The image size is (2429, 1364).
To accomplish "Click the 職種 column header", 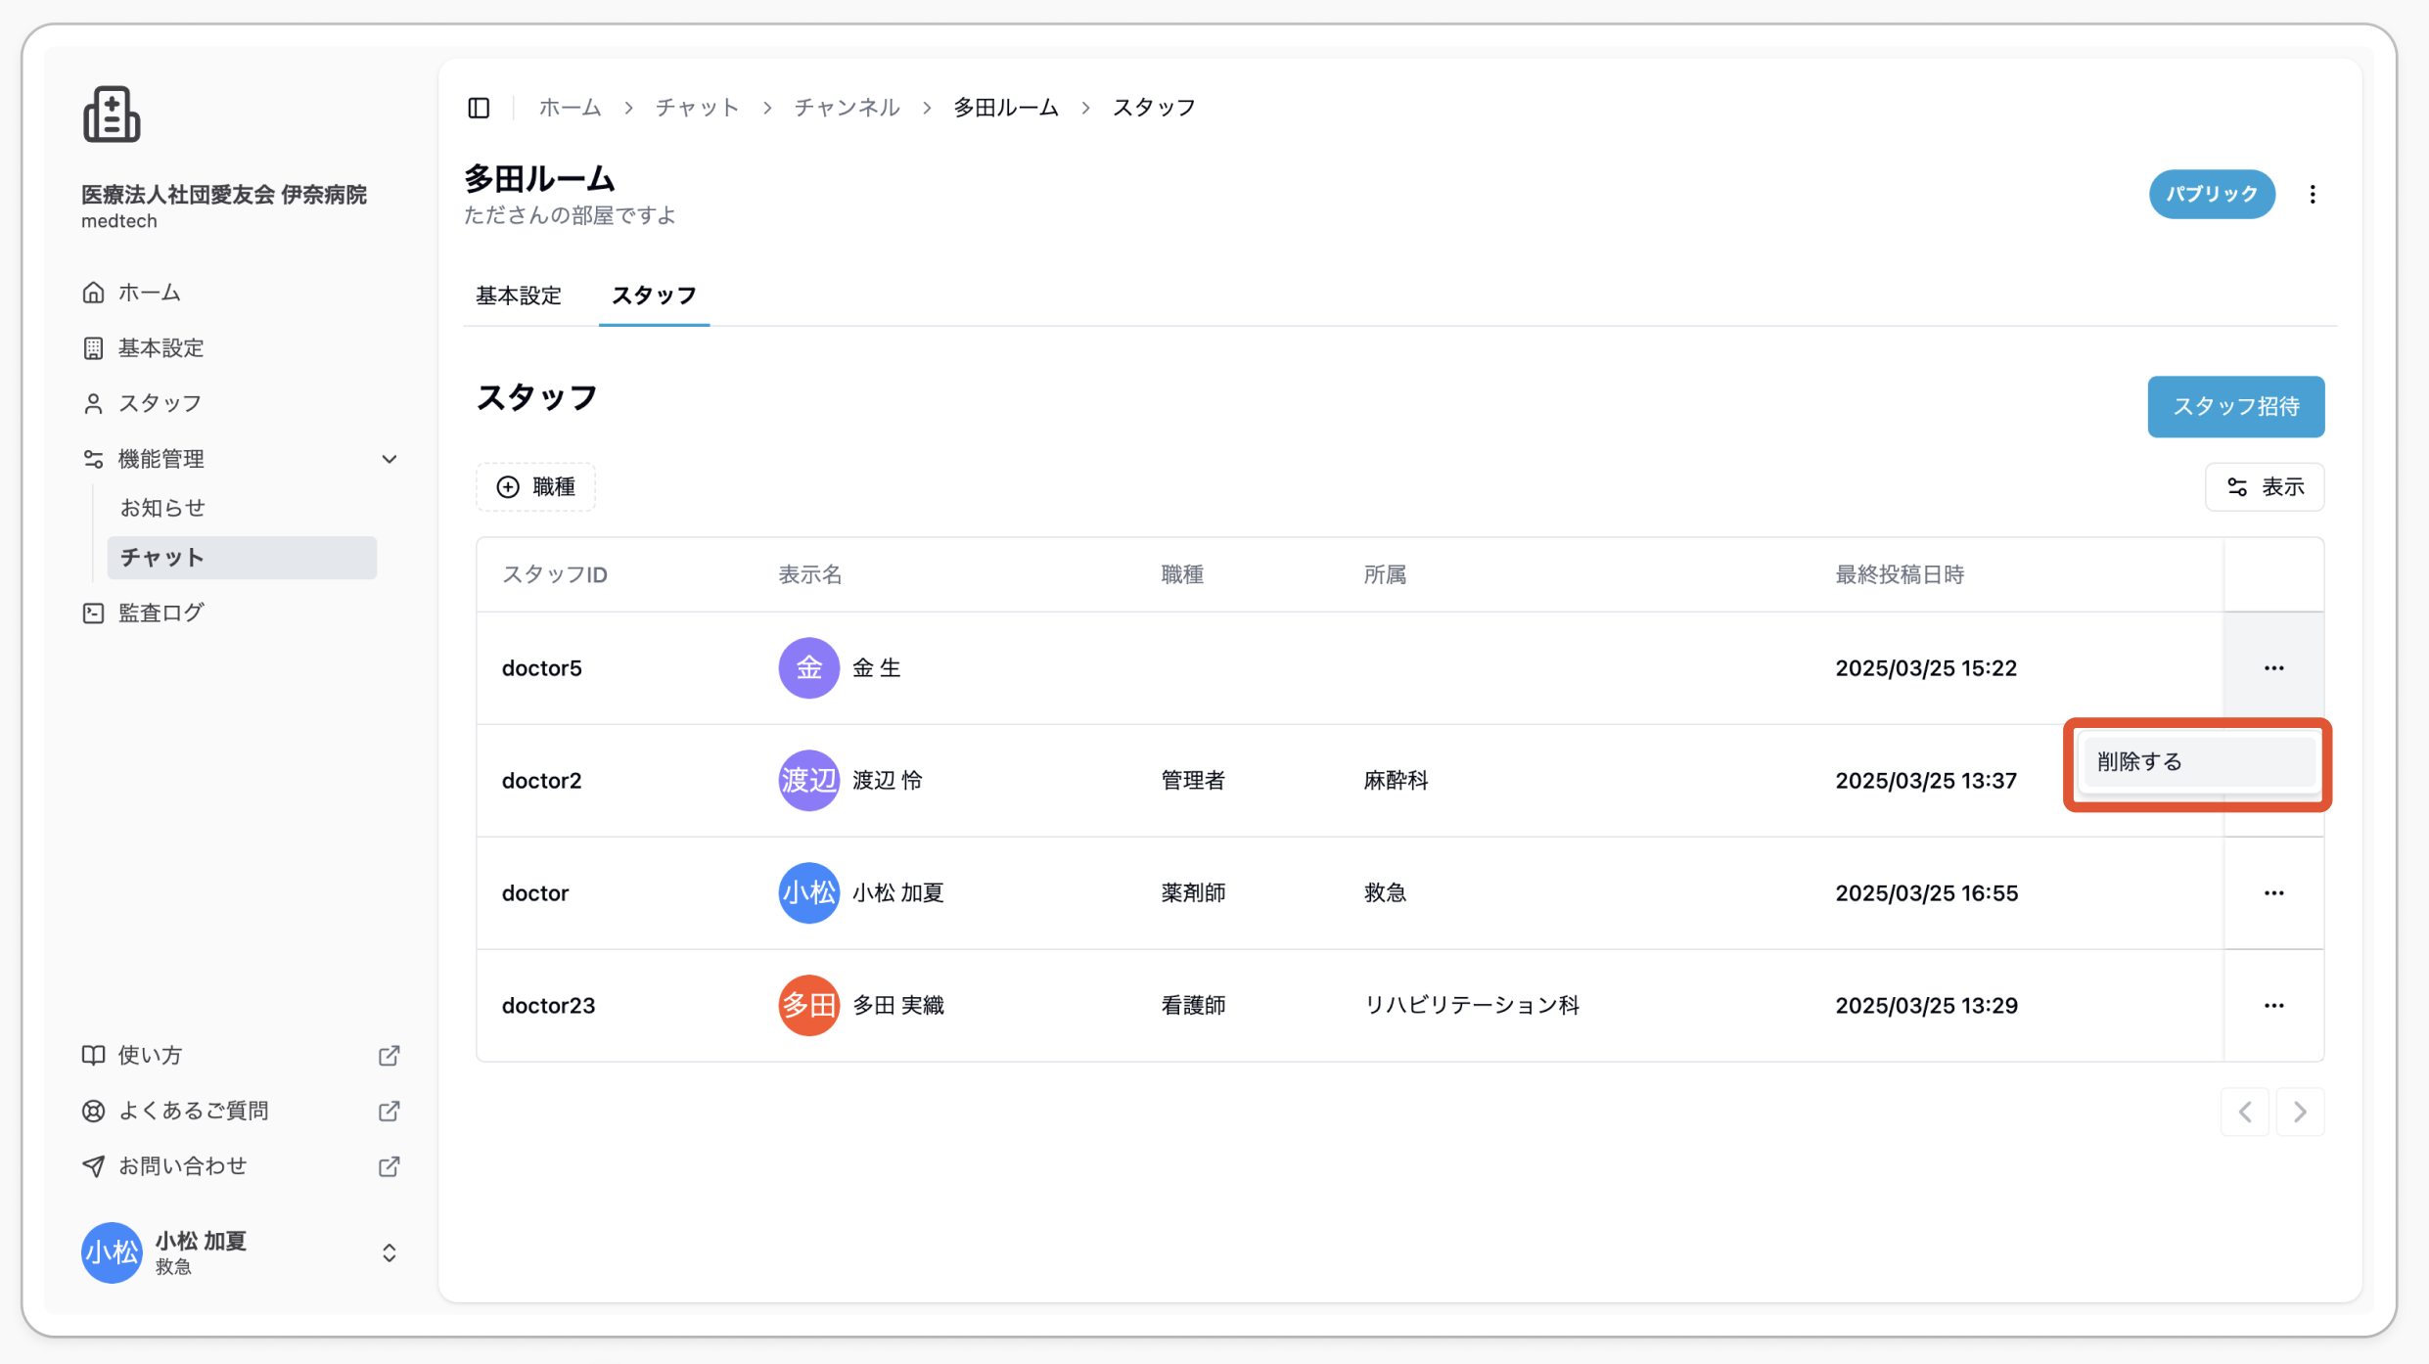I will 1182,574.
